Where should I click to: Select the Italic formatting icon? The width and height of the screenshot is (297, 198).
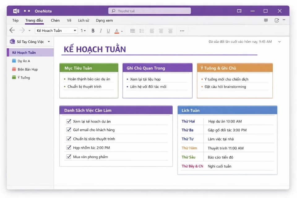point(101,30)
